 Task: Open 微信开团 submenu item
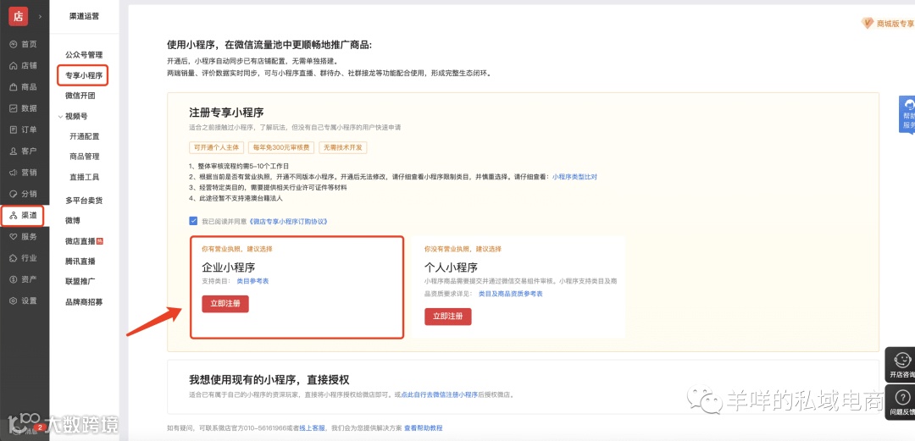(x=80, y=96)
